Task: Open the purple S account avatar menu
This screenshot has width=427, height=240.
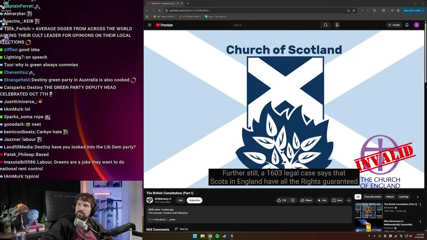Action: click(416, 25)
